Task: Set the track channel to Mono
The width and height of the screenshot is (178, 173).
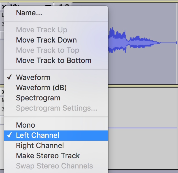Action: tap(26, 125)
